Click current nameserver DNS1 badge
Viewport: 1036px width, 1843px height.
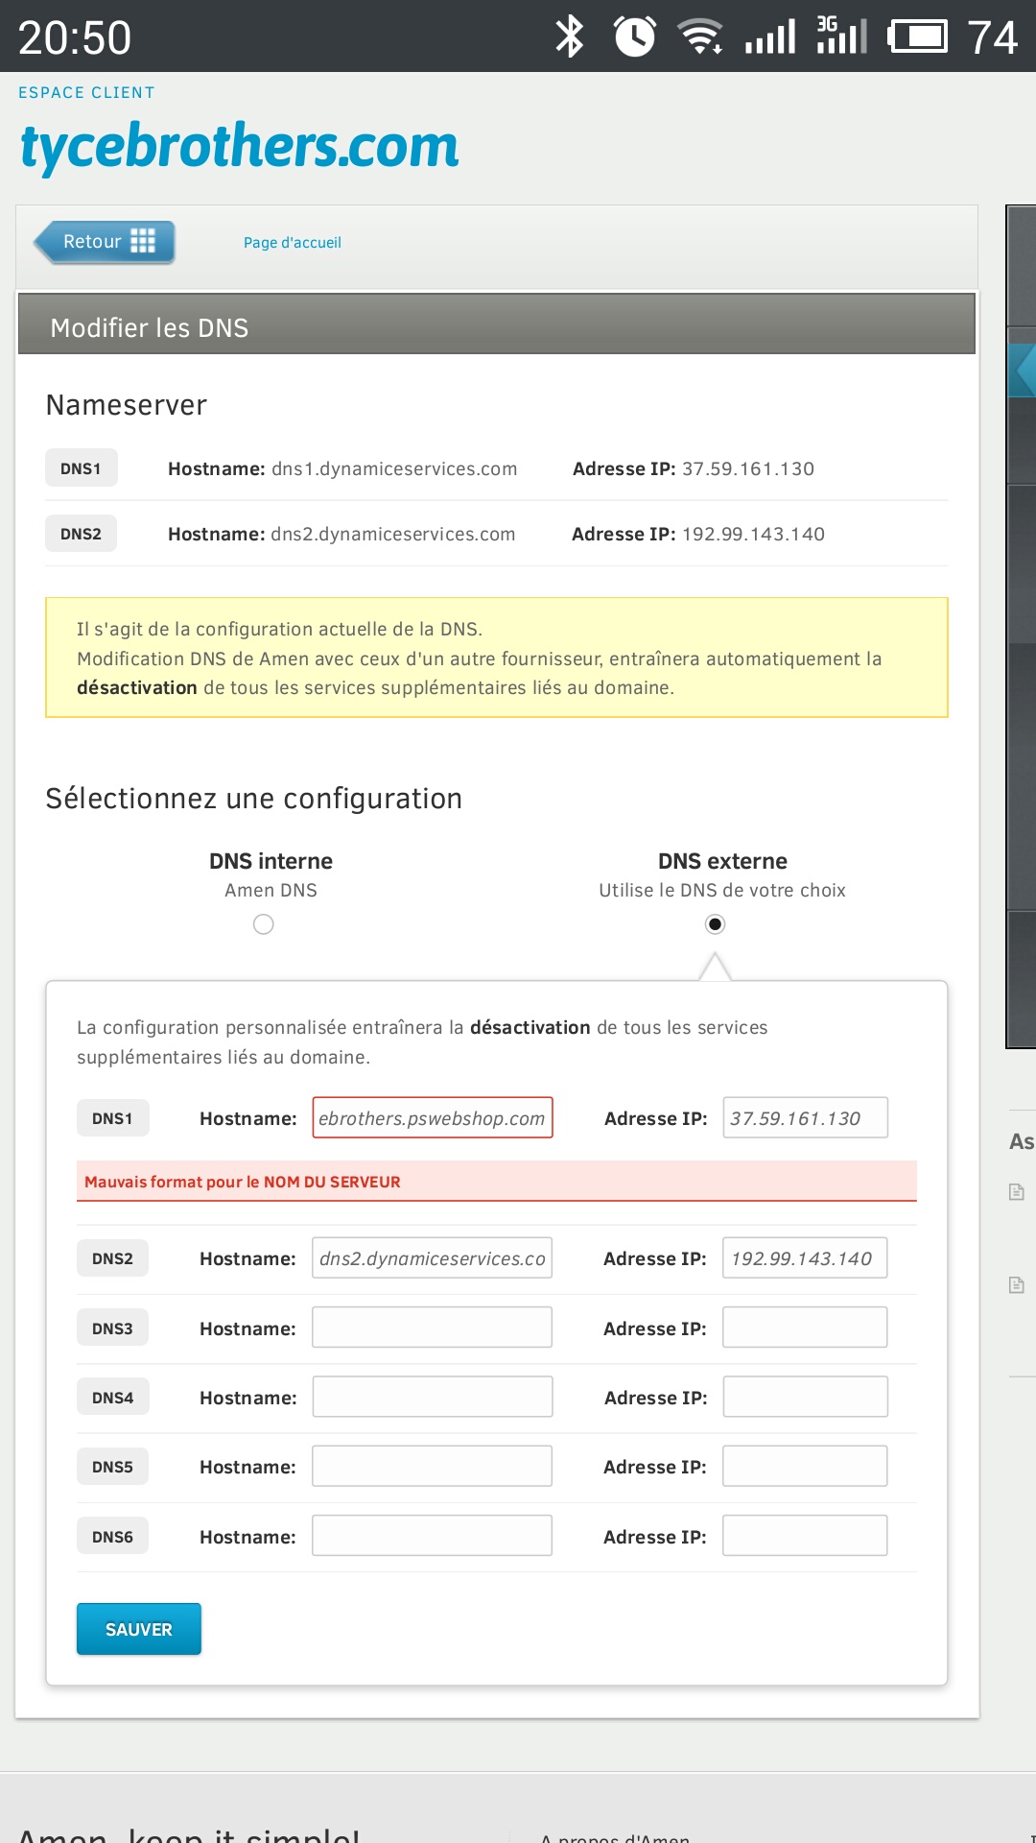pos(82,468)
